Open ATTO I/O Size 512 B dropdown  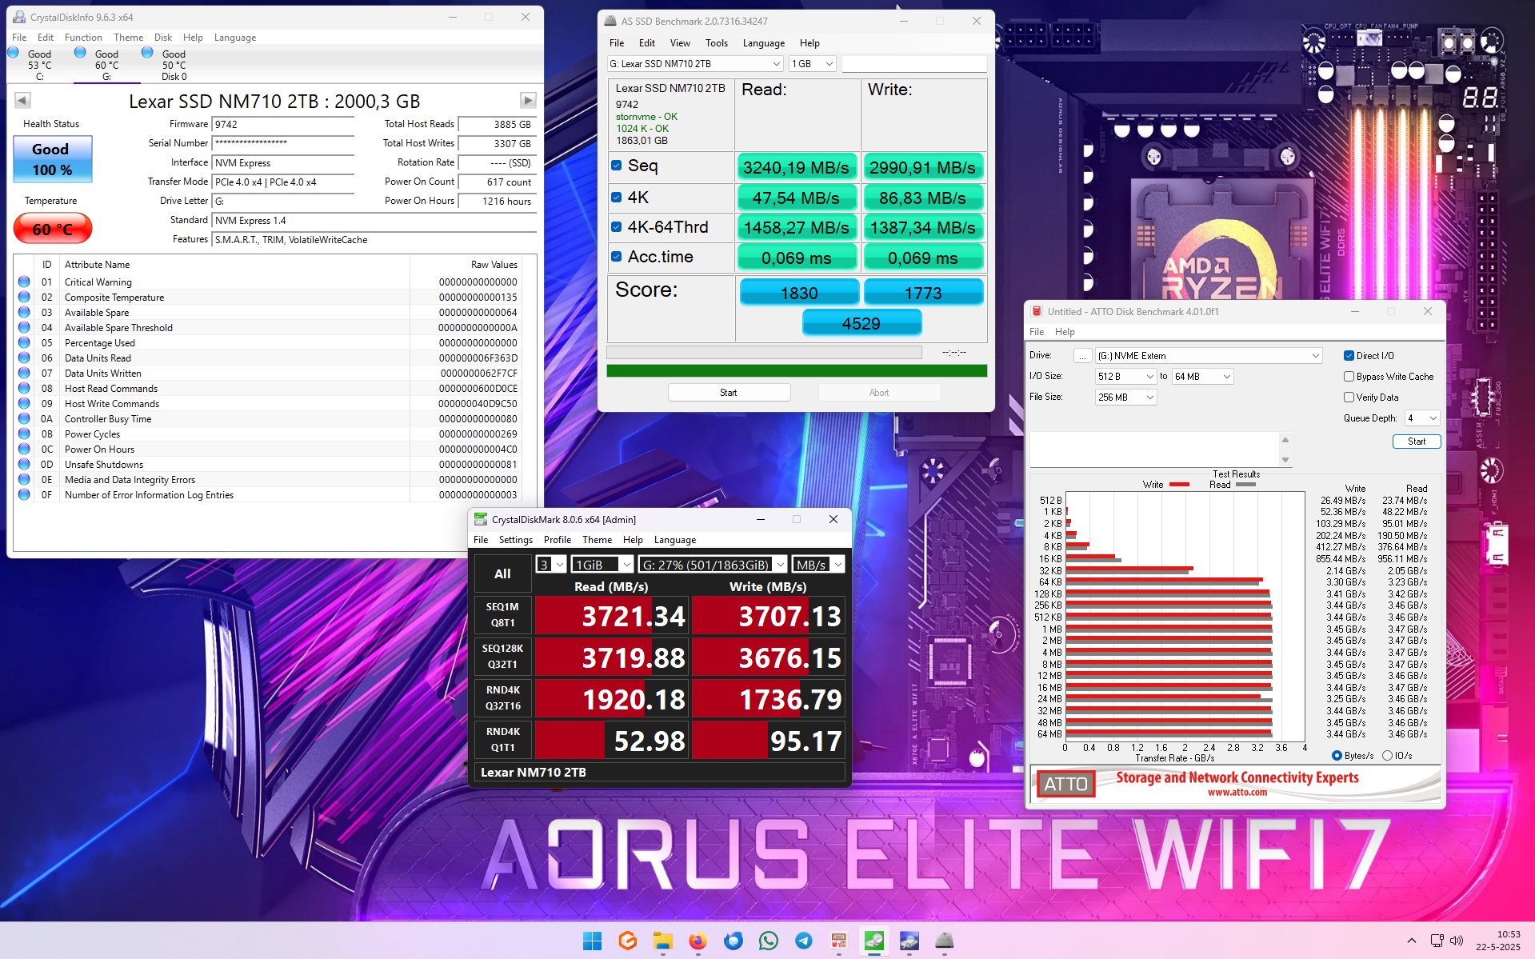coord(1125,377)
